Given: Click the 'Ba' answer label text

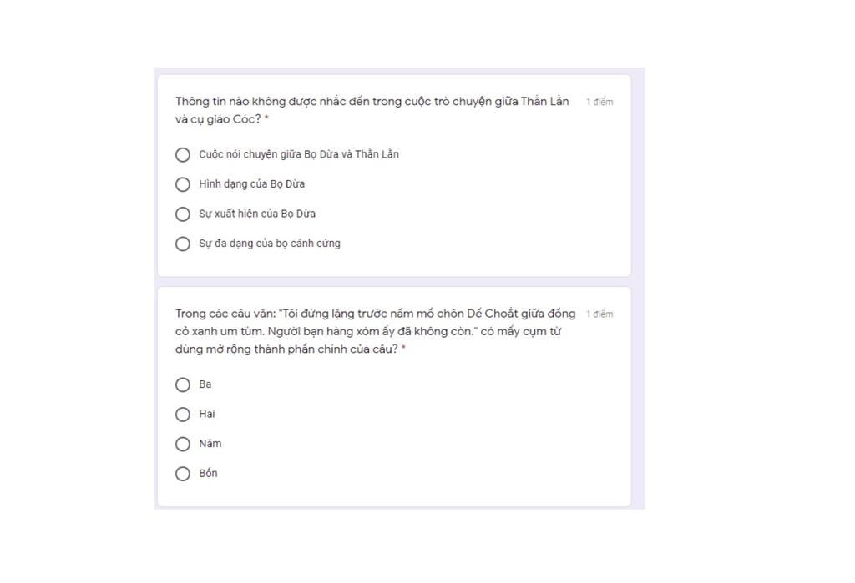Looking at the screenshot, I should point(205,384).
